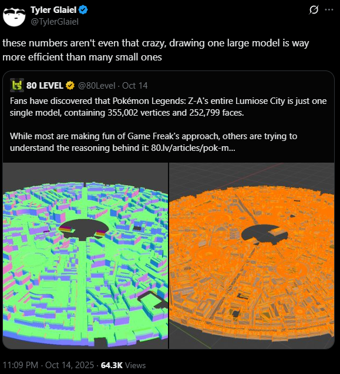Visit the @80Level handle

(97, 86)
